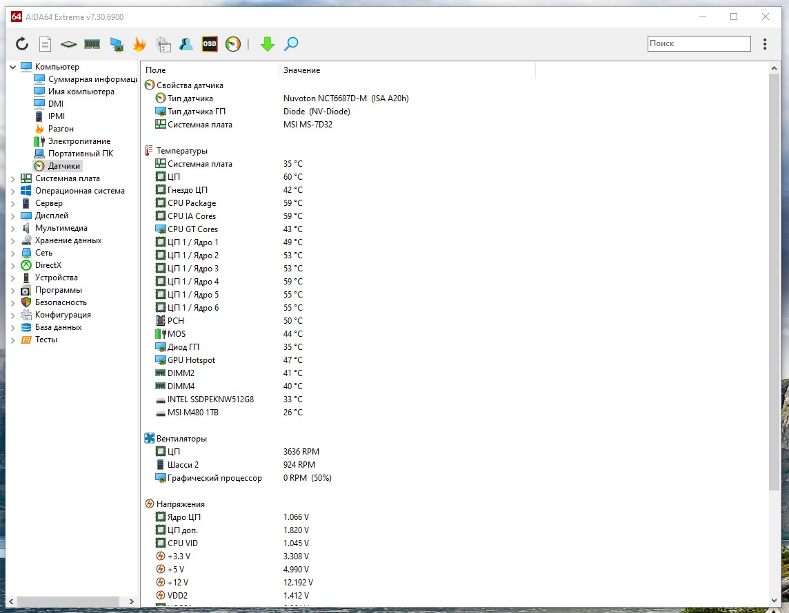
Task: Collapse the Компьютер tree node
Action: tap(13, 67)
